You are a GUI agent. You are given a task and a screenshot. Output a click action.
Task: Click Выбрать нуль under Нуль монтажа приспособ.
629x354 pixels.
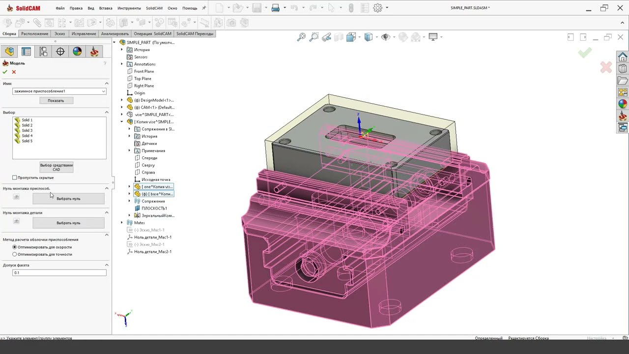pos(68,199)
